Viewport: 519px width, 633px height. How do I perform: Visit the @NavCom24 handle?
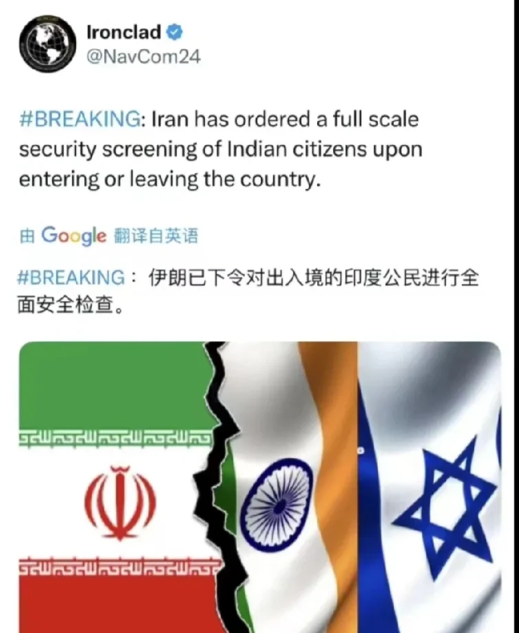pos(144,57)
